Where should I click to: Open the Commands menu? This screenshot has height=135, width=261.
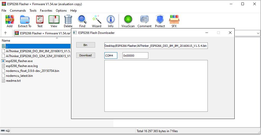point(18,11)
